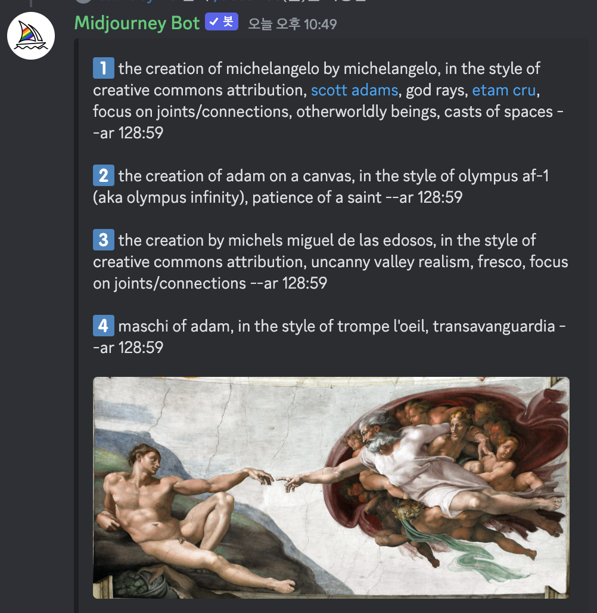597x613 pixels.
Task: Click the 봇 label in the badge
Action: click(x=228, y=21)
